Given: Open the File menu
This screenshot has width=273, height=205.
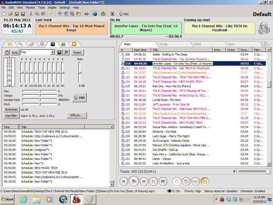Looking at the screenshot, I should 3,7.
